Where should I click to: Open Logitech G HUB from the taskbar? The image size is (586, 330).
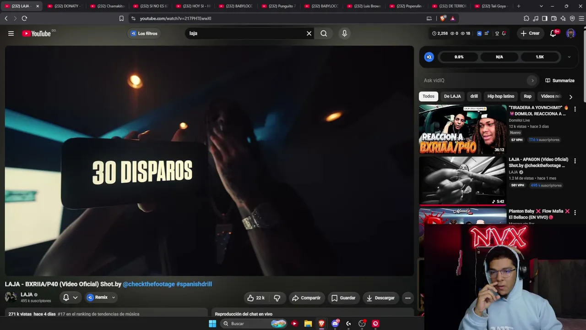tap(348, 324)
